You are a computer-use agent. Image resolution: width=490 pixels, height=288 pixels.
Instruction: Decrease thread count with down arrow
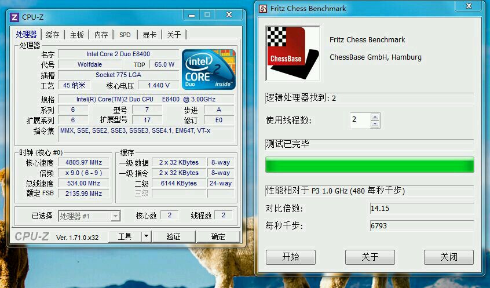click(x=375, y=124)
